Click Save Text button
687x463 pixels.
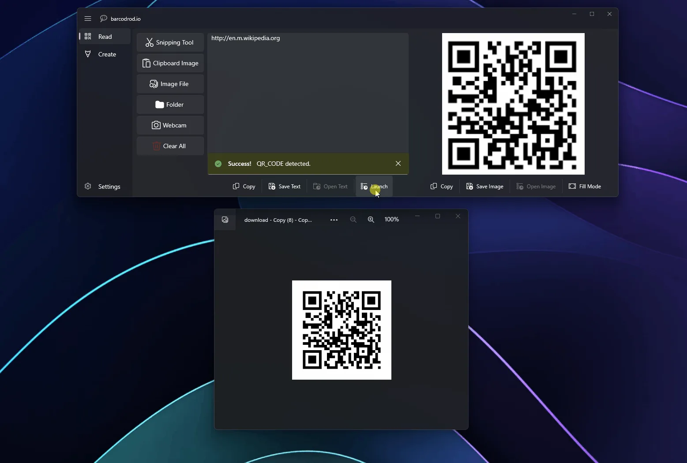pos(285,187)
